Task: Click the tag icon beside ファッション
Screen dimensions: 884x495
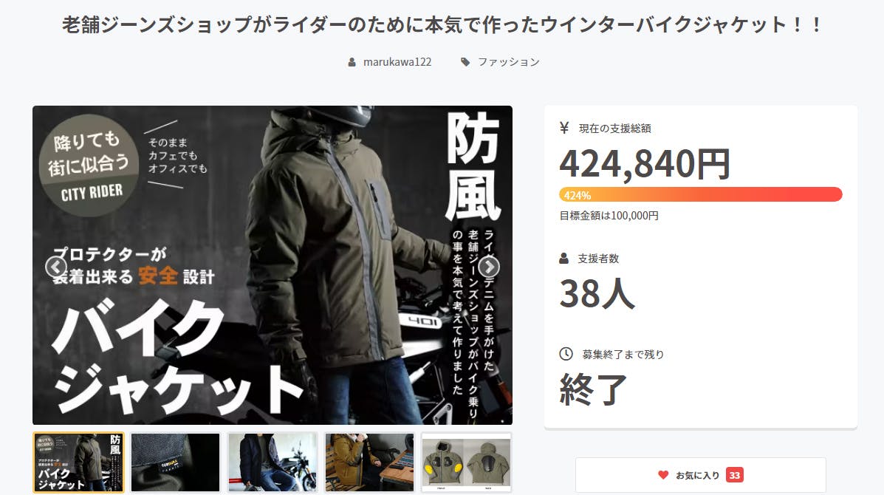Action: pyautogui.click(x=465, y=62)
